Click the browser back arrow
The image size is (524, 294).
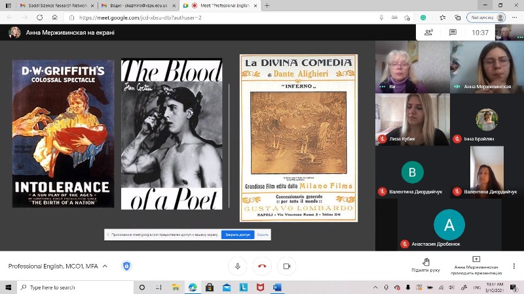10,18
